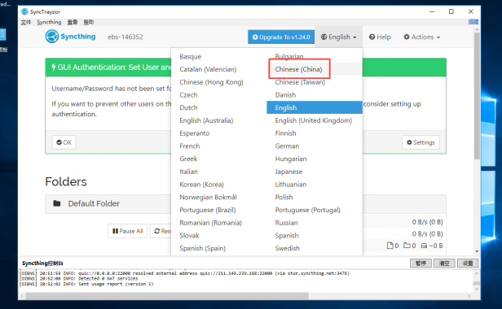Select Swedish language
The image size is (502, 309).
(287, 248)
